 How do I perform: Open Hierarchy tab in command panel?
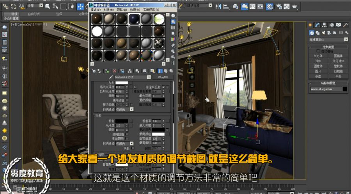324,25
